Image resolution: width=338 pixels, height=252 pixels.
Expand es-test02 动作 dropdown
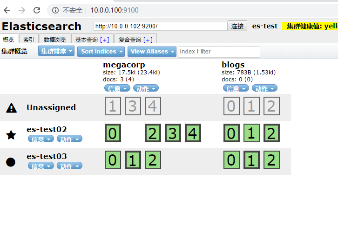coord(69,139)
